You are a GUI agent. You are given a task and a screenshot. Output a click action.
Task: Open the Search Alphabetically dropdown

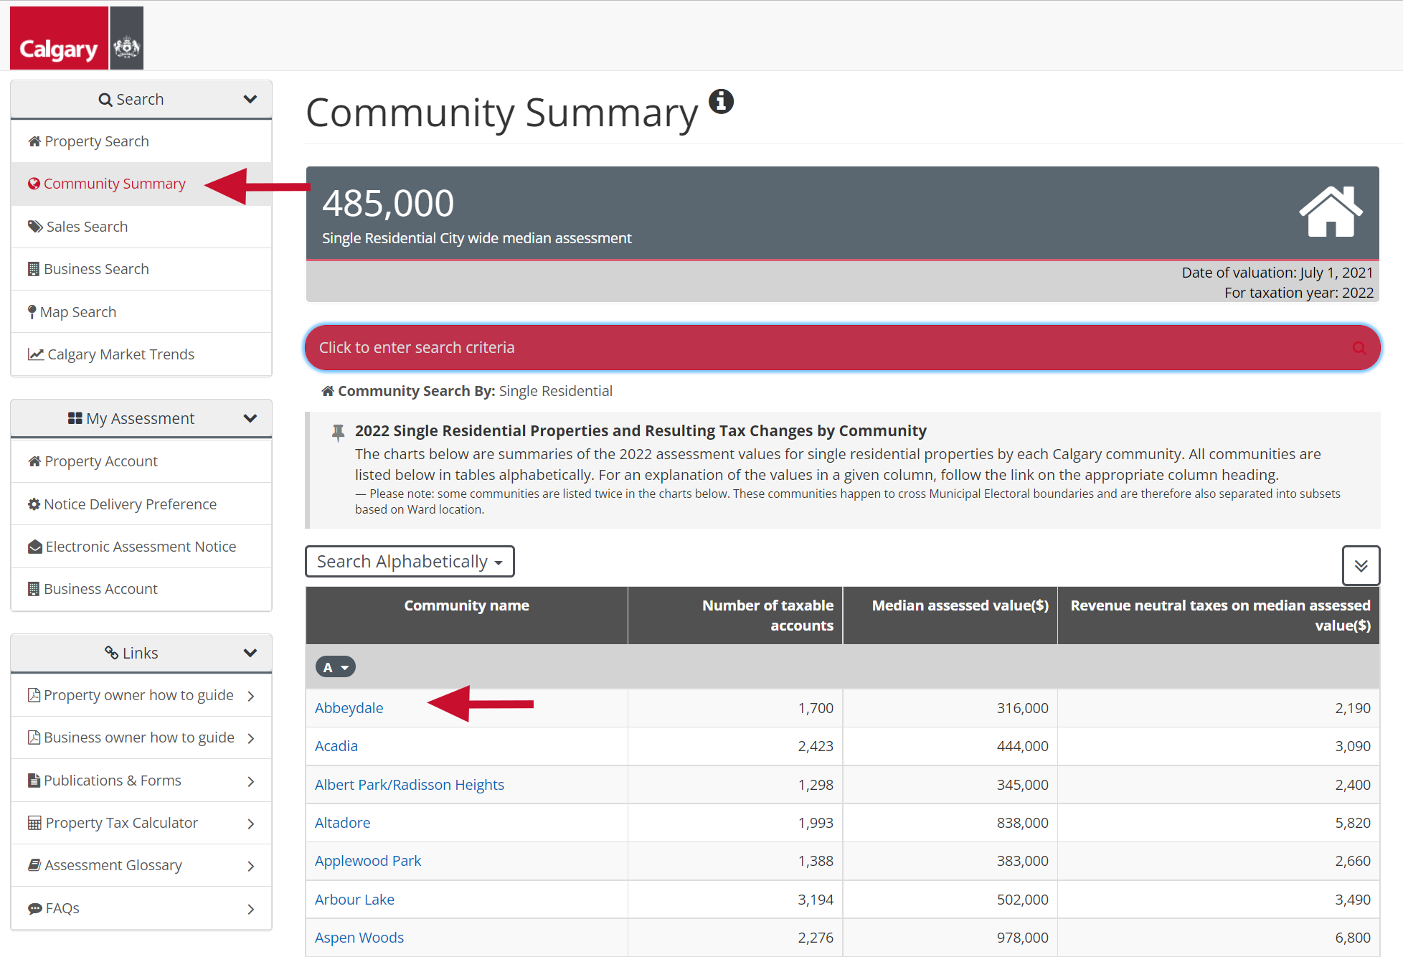(x=410, y=561)
